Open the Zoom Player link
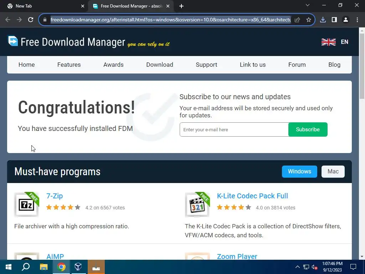This screenshot has width=365, height=274. click(x=237, y=257)
